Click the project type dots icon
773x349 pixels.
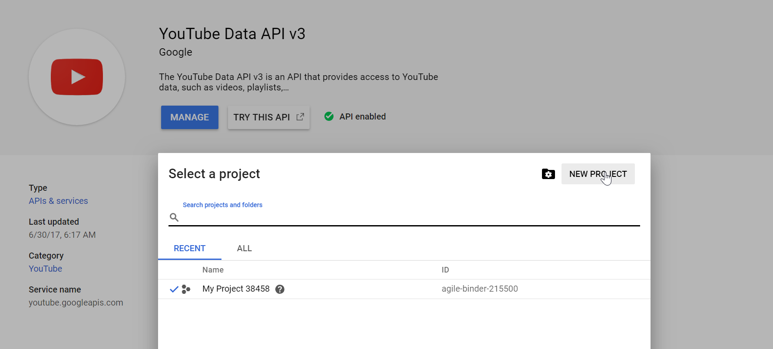(x=186, y=289)
